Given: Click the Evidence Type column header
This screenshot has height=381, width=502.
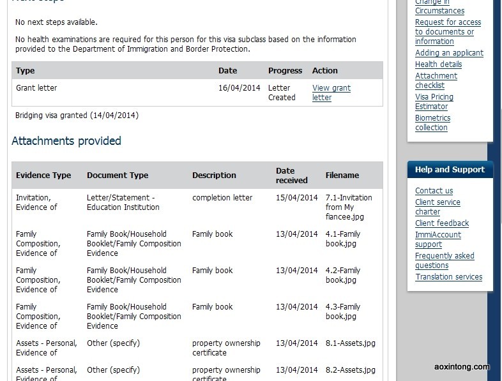Looking at the screenshot, I should [x=43, y=176].
